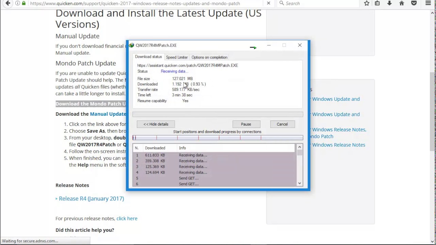
Task: Click the browser address bar URL
Action: [x=135, y=3]
